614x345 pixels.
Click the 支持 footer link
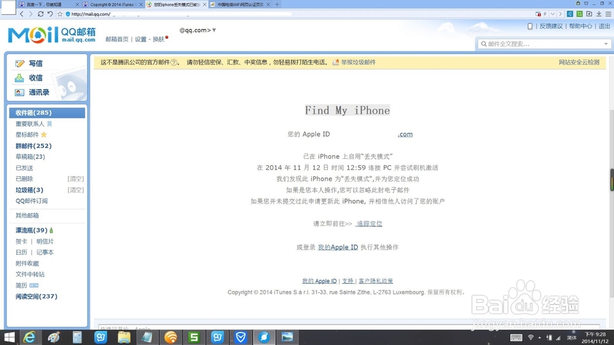tap(348, 281)
